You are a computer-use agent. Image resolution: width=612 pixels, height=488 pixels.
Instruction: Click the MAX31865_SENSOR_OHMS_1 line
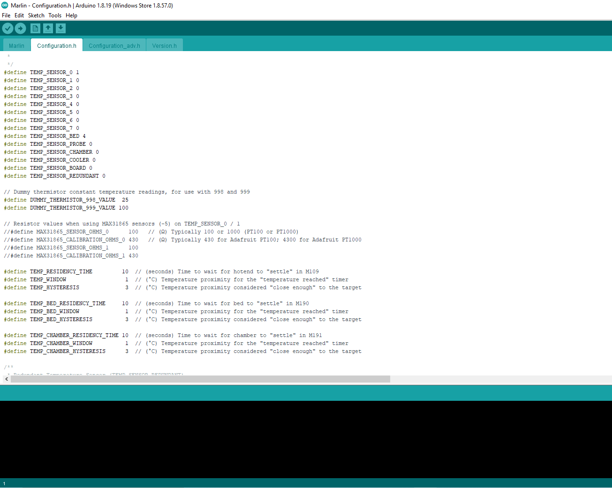71,248
